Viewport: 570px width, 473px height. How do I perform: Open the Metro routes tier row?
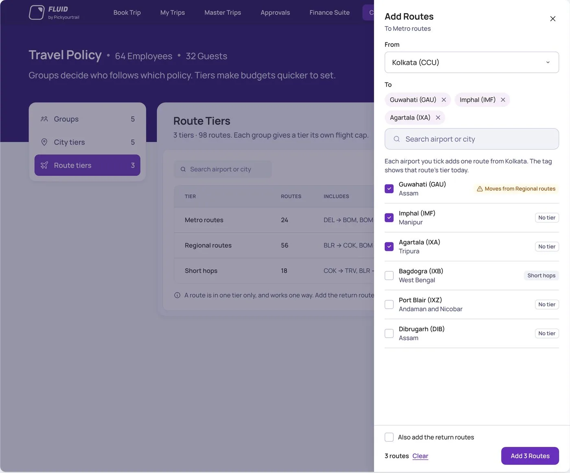point(274,220)
